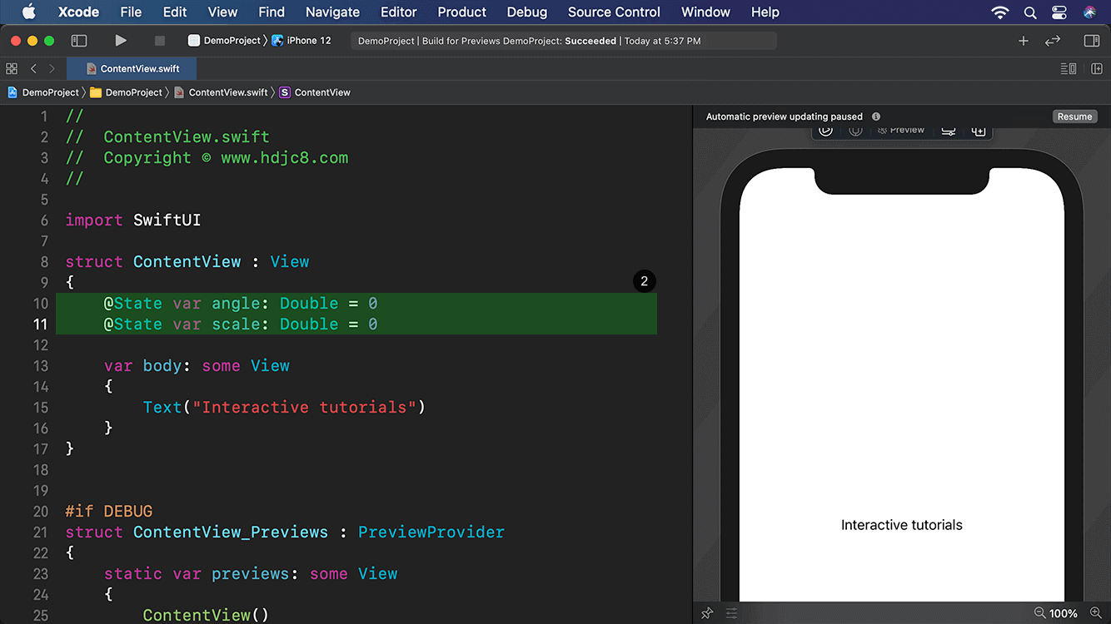Open the Window menu

click(705, 12)
